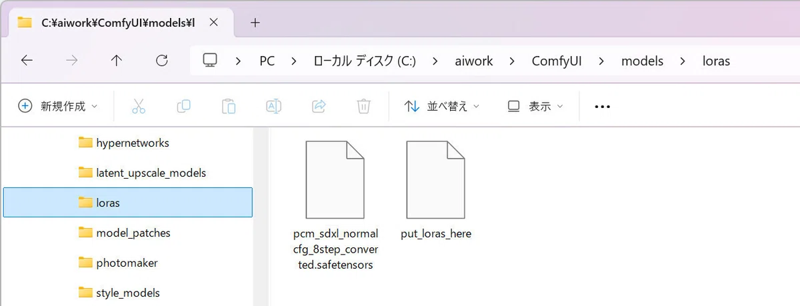Close the loras folder tab
This screenshot has width=800, height=306.
point(213,22)
